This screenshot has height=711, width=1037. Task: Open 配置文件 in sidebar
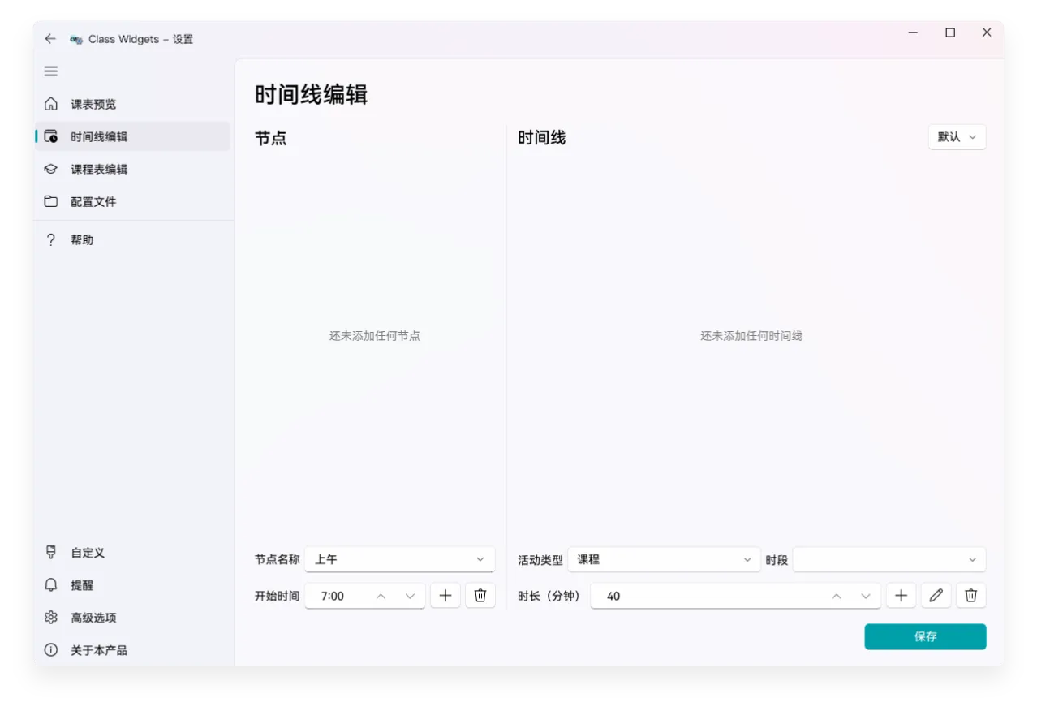pos(93,201)
